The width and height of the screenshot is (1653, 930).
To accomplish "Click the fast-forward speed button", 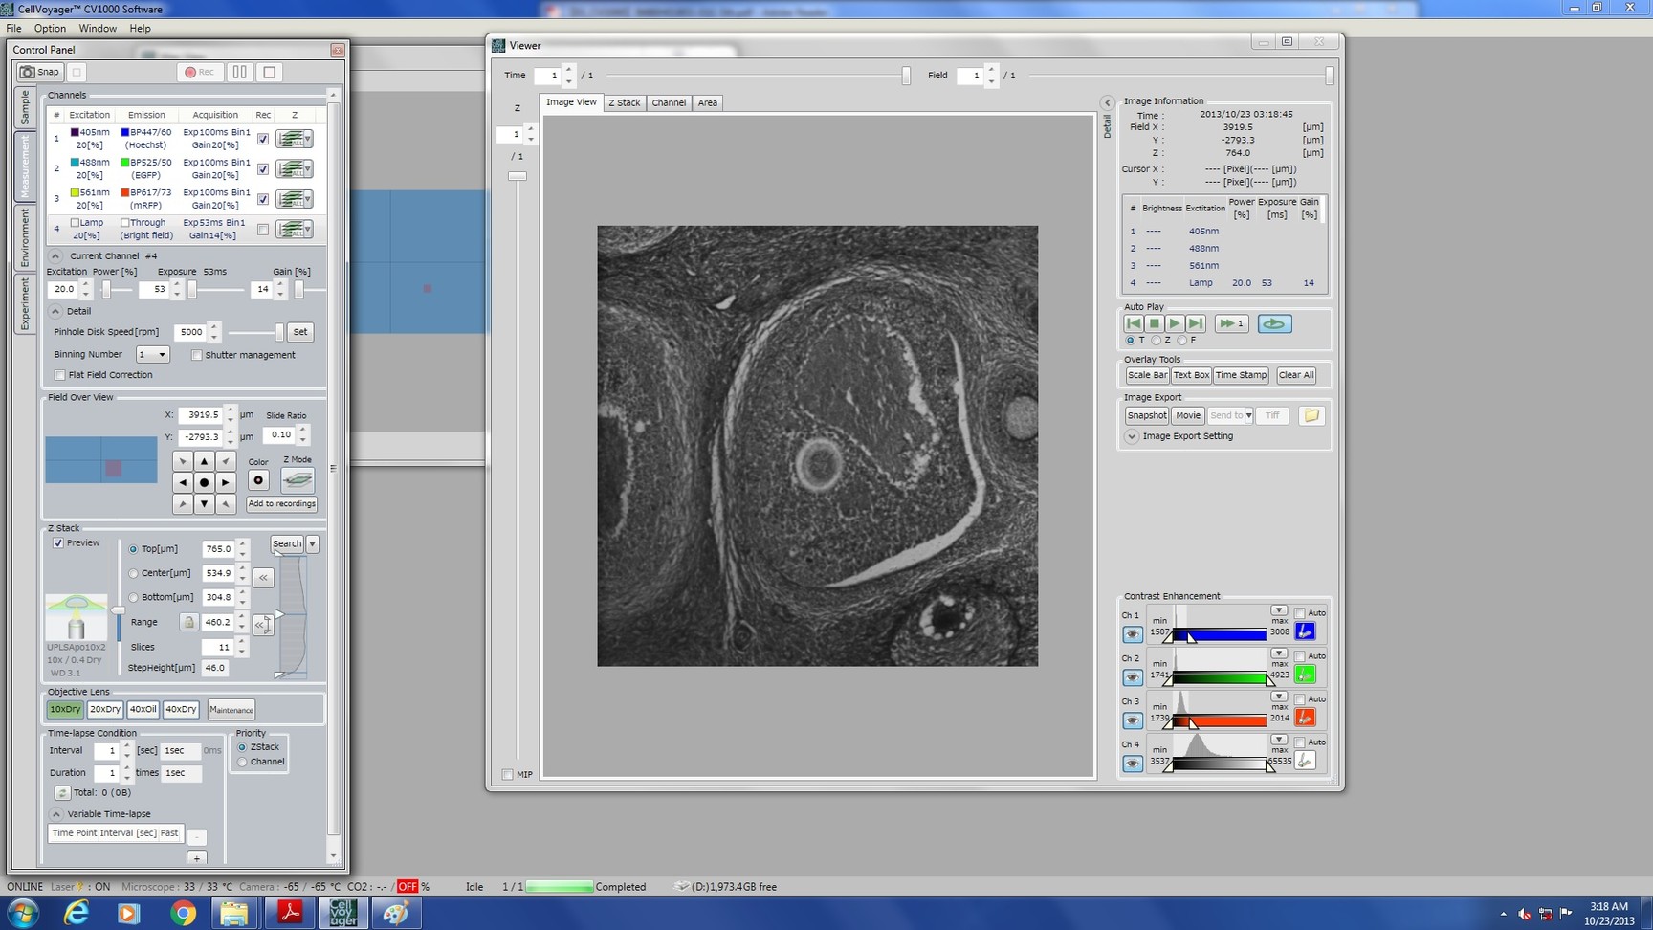I will (x=1231, y=323).
